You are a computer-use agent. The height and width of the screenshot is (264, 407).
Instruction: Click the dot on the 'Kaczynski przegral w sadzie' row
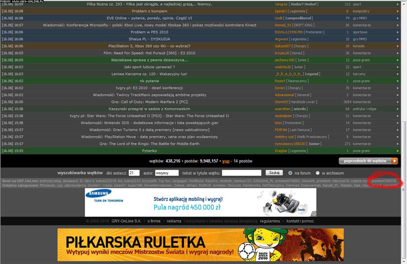(x=397, y=109)
